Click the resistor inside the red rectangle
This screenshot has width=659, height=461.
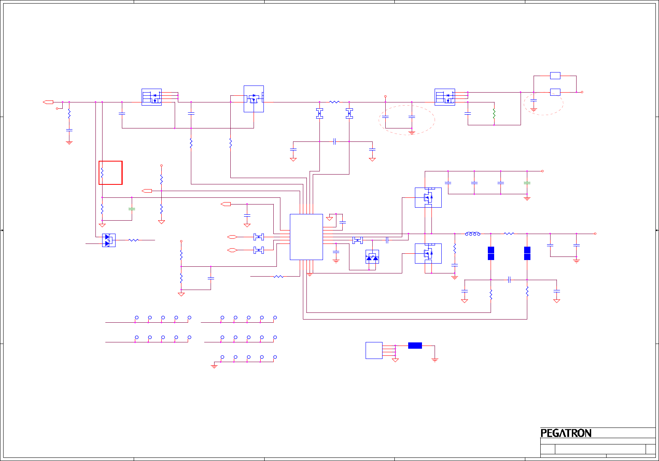[x=102, y=173]
